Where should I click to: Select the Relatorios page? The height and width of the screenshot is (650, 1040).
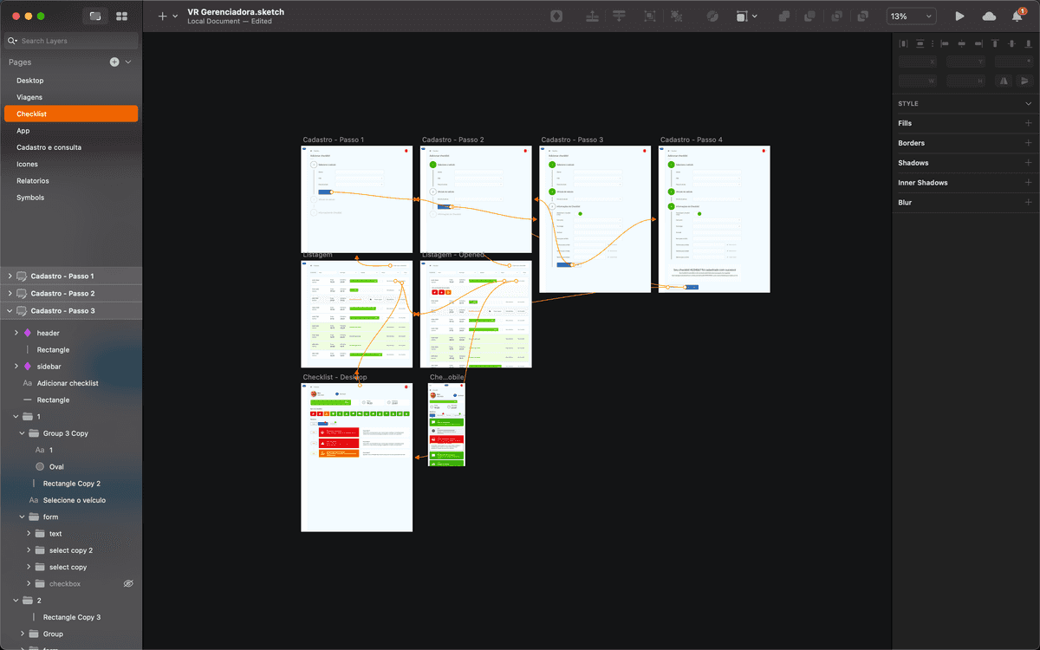33,181
